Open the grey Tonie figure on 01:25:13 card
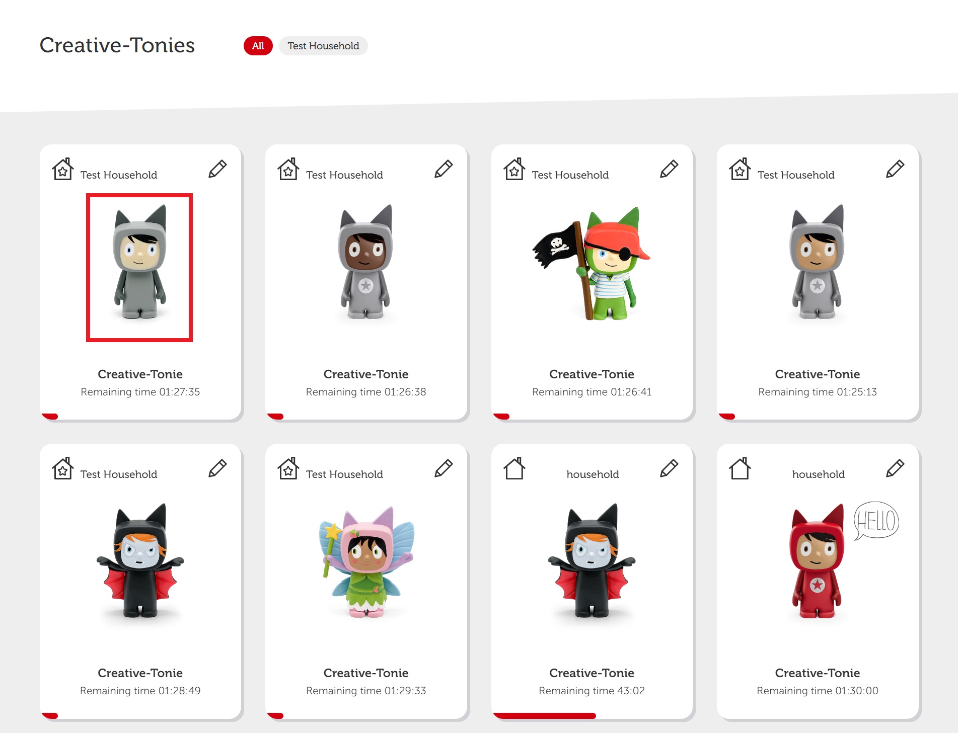The image size is (958, 733). (818, 262)
